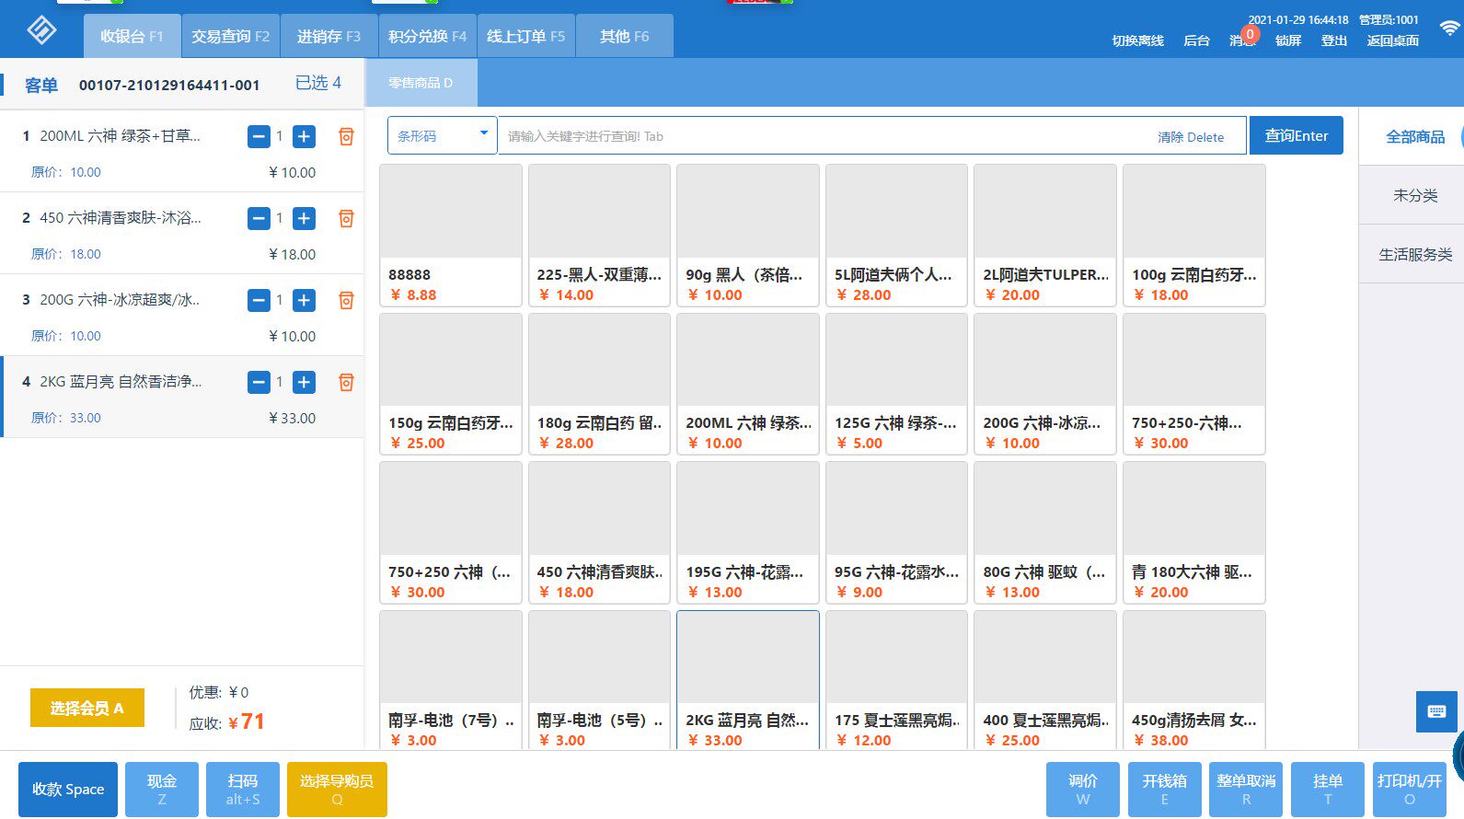Decrease quantity of 450 六神清香爽肤 cart item
This screenshot has width=1464, height=819.
(x=259, y=219)
